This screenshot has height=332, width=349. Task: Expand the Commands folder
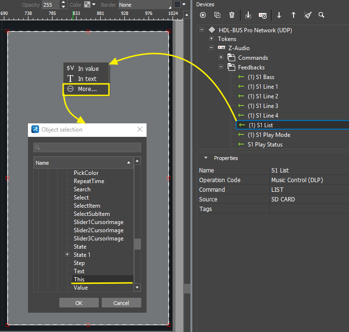pos(221,58)
